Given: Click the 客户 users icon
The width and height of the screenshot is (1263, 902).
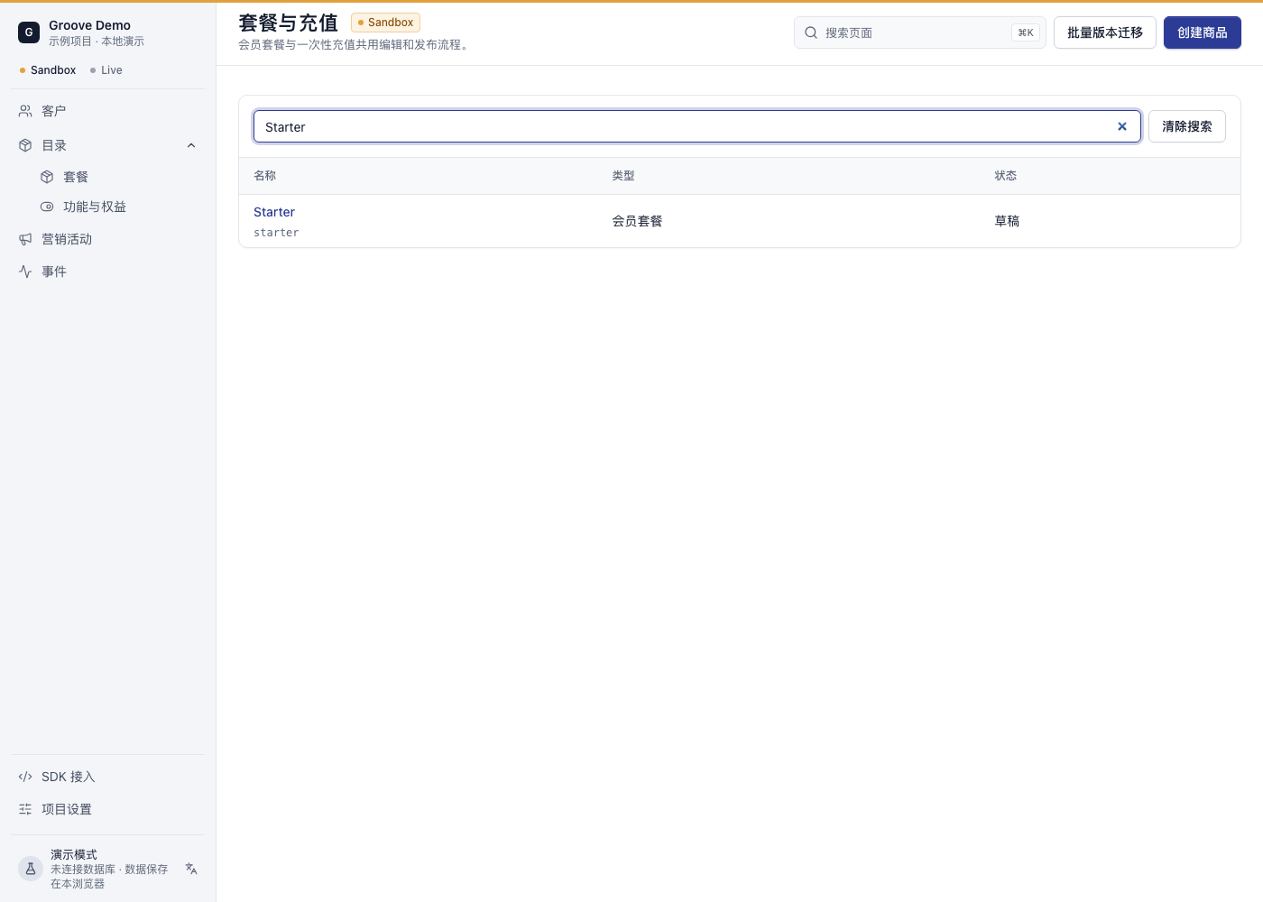Looking at the screenshot, I should pyautogui.click(x=25, y=111).
